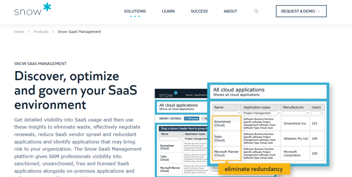352x177 pixels.
Task: Open the SOLUTIONS menu
Action: [135, 11]
